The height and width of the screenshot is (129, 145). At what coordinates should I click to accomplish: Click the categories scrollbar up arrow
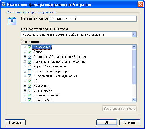pos(134,47)
